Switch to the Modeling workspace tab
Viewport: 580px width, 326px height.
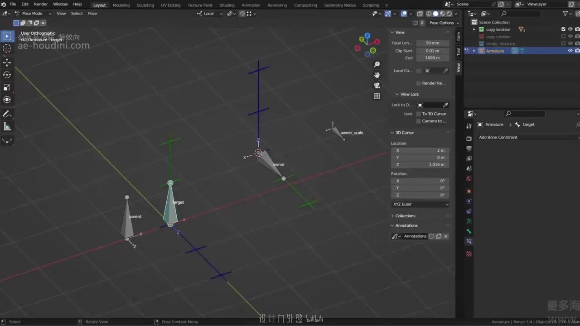[121, 5]
